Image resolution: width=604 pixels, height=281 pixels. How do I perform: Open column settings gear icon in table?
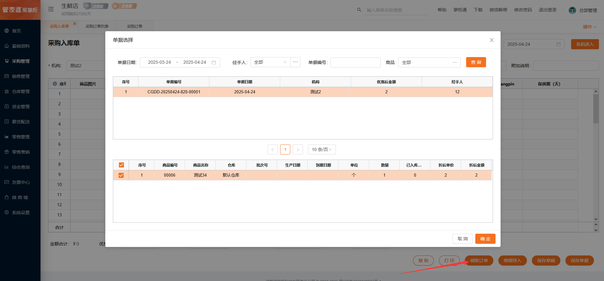click(x=55, y=84)
